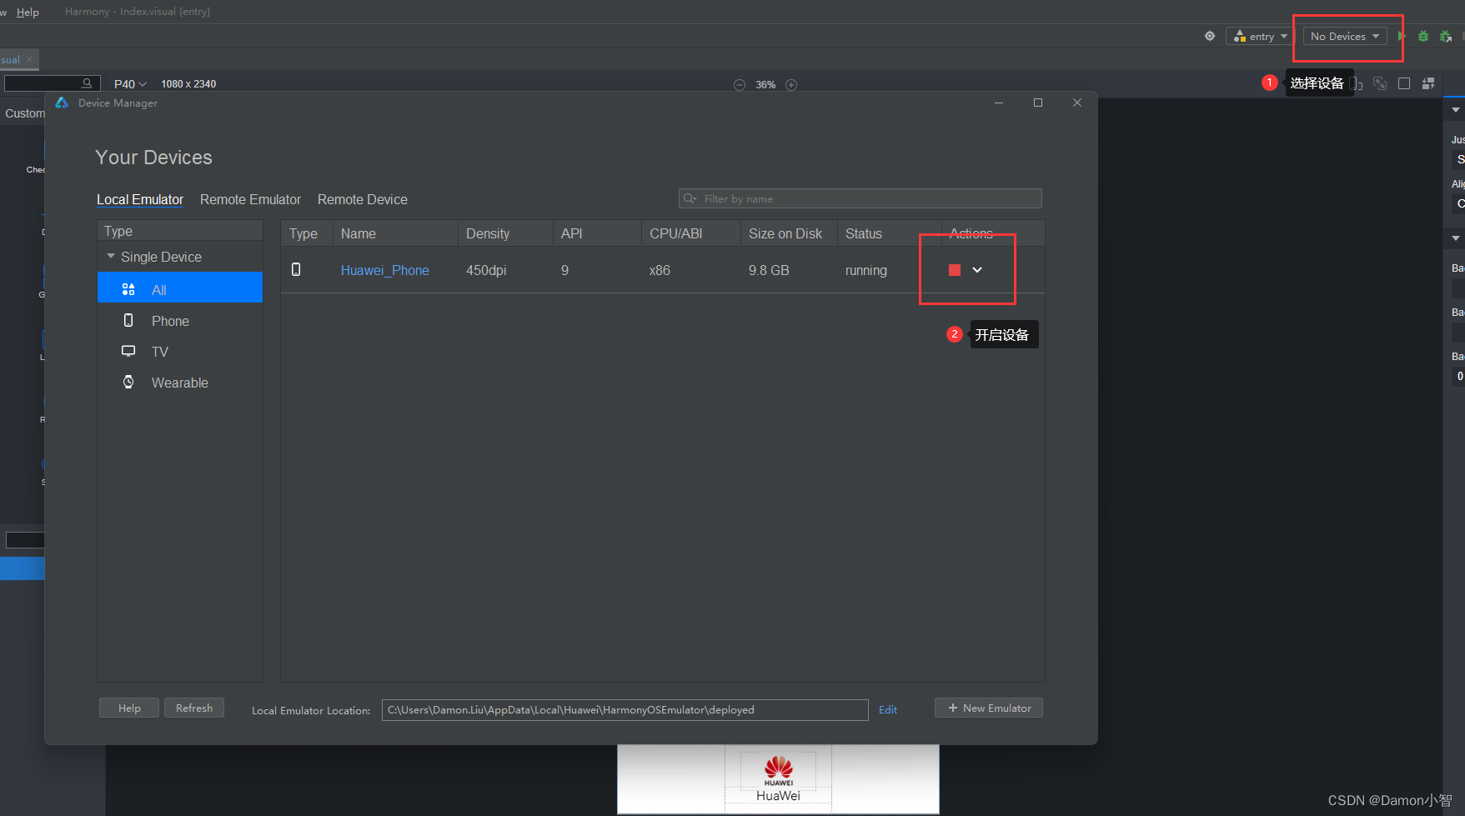Click the green Debug bug icon
Screen dimensions: 1465x816
point(1423,37)
